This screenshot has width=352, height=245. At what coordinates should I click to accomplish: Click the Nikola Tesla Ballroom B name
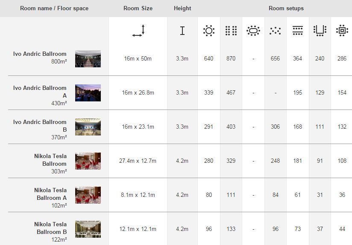coord(50,228)
